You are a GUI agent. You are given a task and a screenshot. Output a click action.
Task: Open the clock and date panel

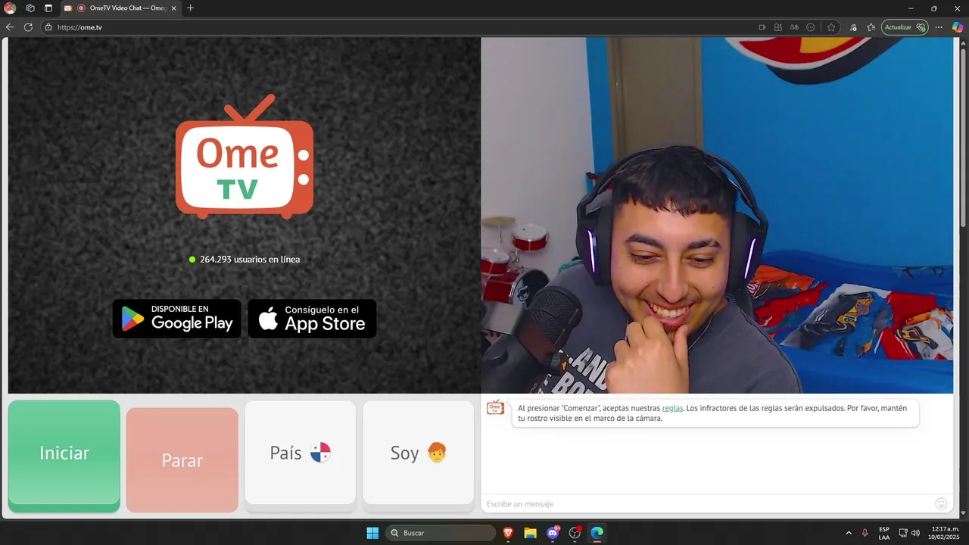(x=944, y=533)
